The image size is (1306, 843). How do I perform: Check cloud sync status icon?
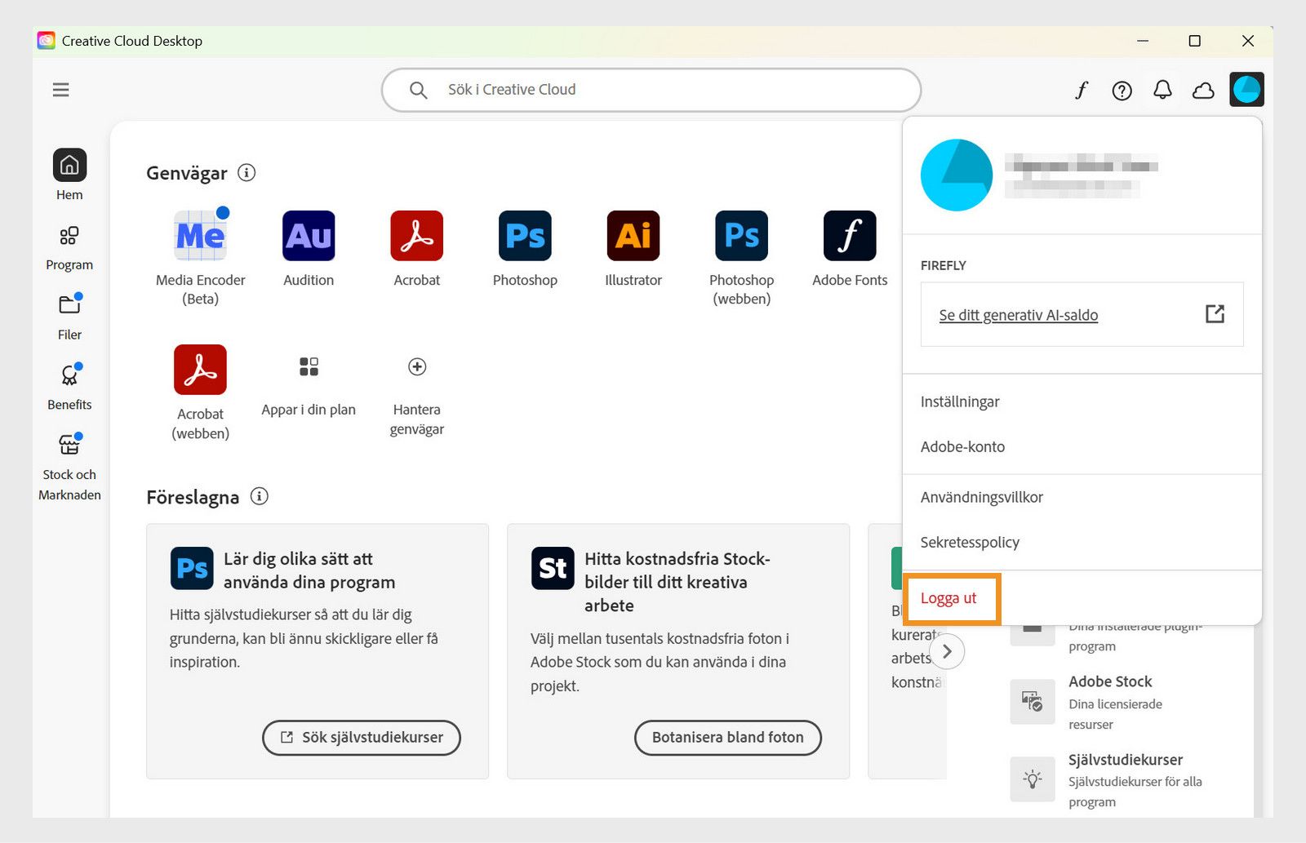coord(1204,90)
